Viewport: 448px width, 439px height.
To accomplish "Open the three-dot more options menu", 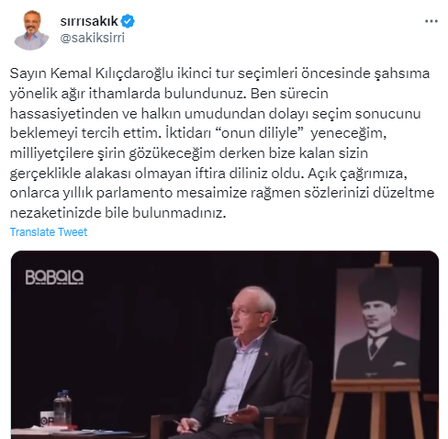I will tap(431, 21).
